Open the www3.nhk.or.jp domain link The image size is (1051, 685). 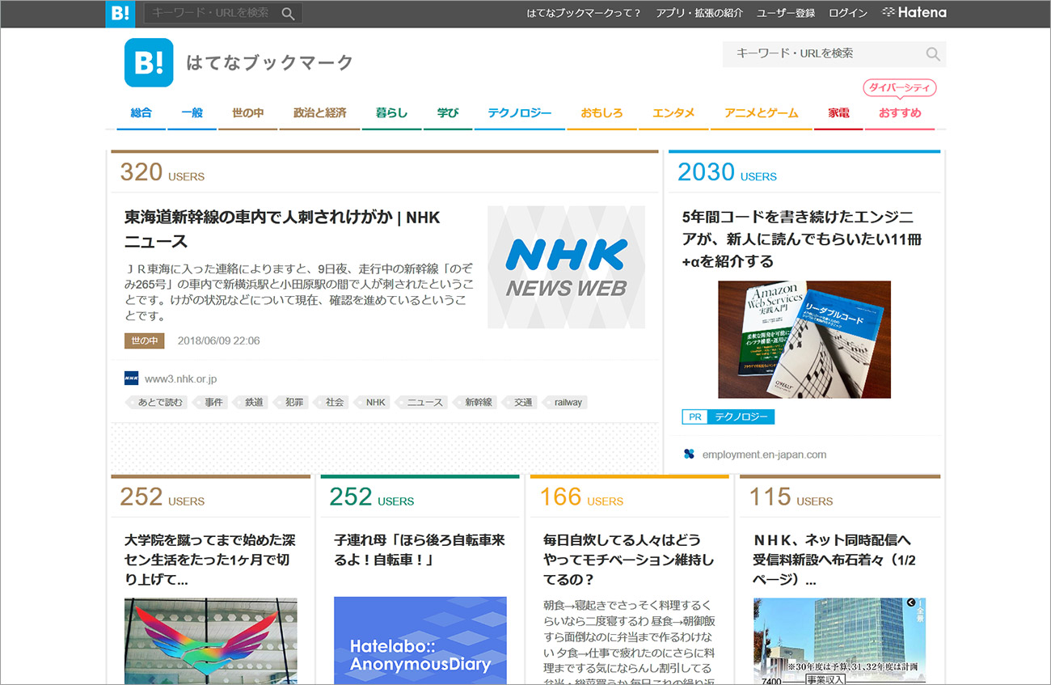[x=180, y=378]
